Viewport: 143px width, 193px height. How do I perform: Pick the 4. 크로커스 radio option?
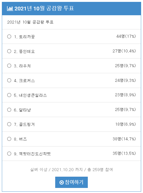(9, 80)
